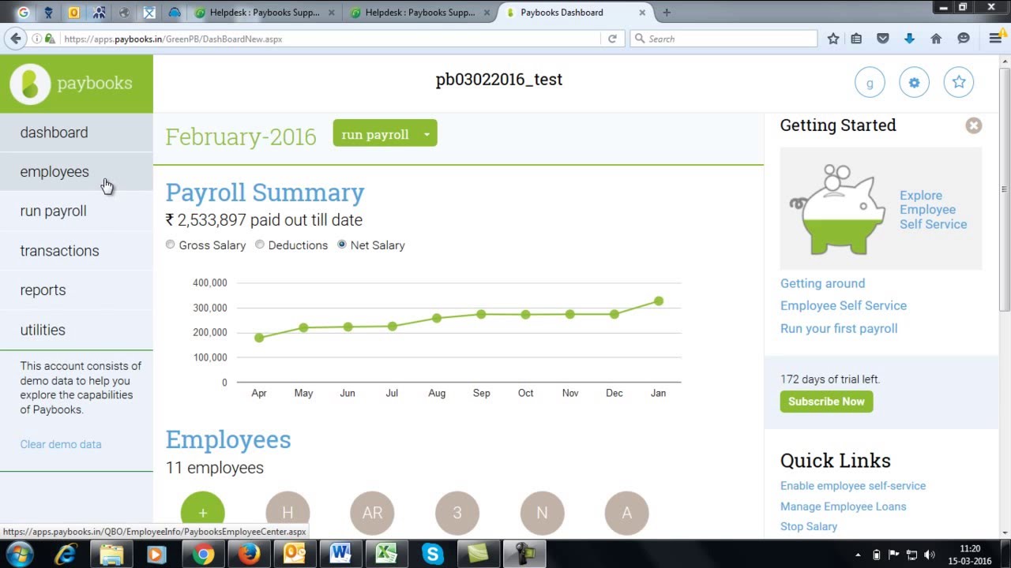
Task: Go to Firefox home page icon
Action: click(x=936, y=39)
